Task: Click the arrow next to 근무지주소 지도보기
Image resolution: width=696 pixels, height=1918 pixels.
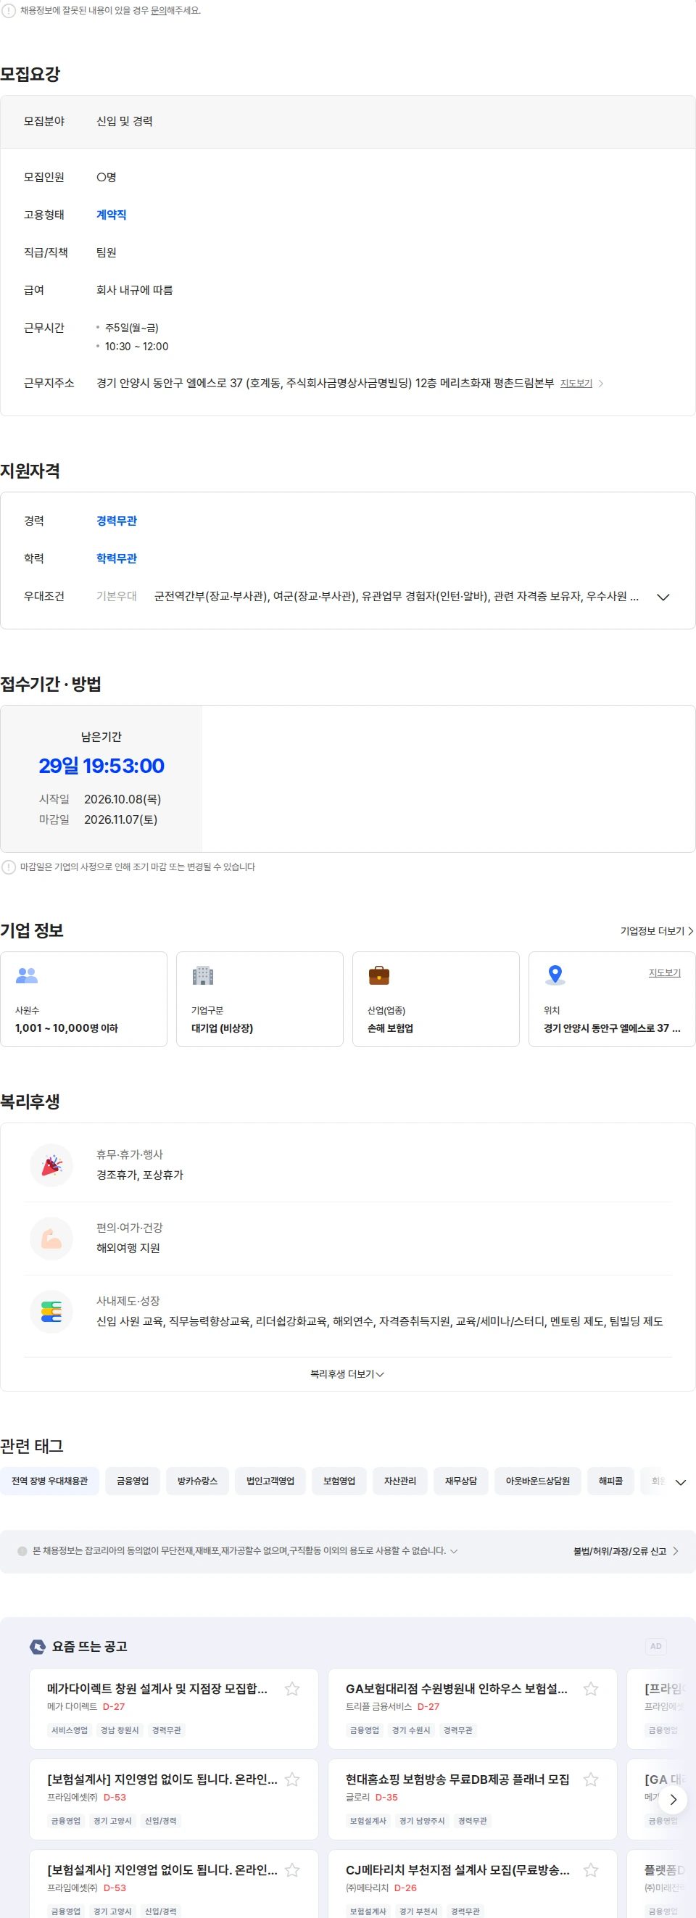Action: pos(602,384)
